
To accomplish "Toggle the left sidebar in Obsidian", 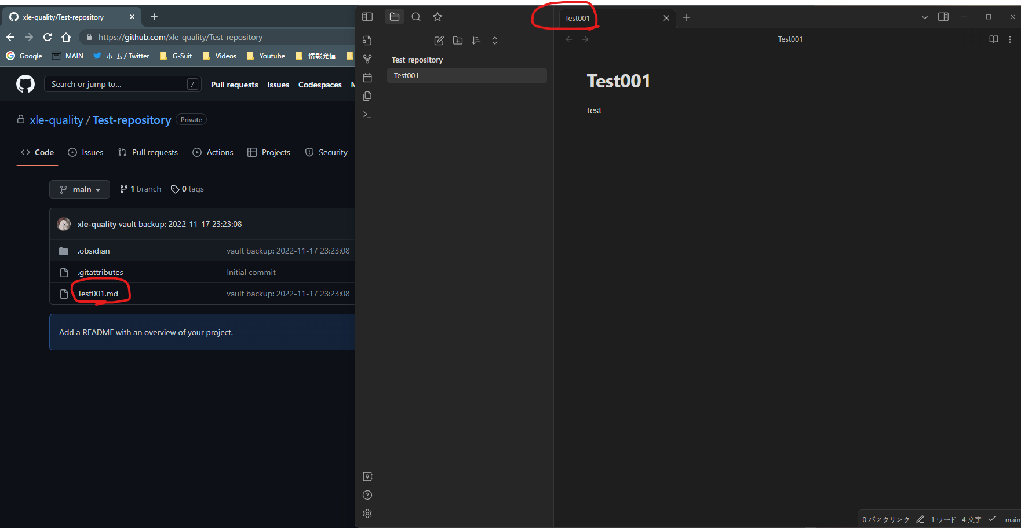I will [x=367, y=17].
